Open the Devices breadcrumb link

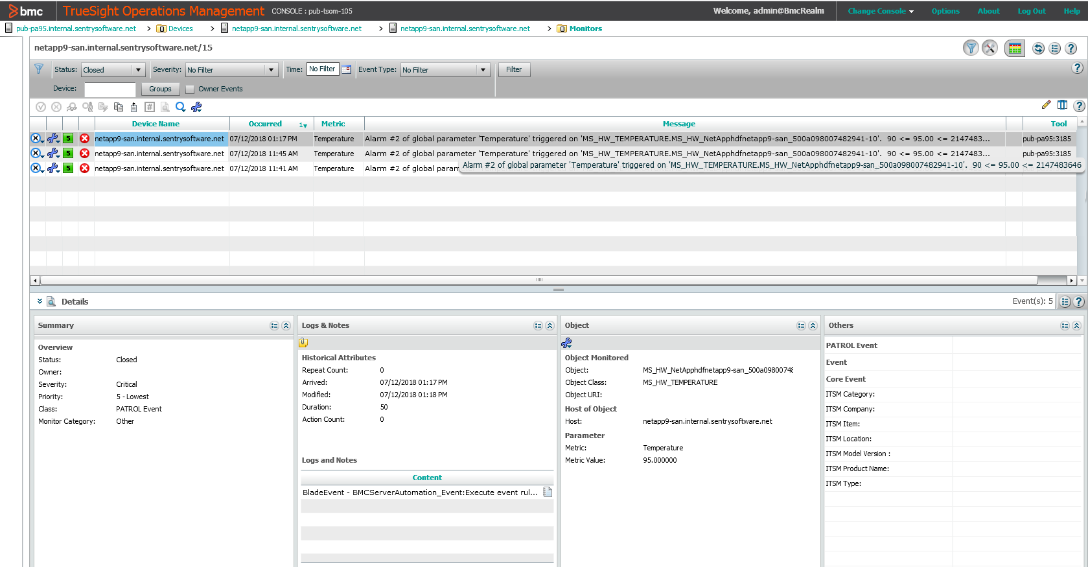pos(180,29)
